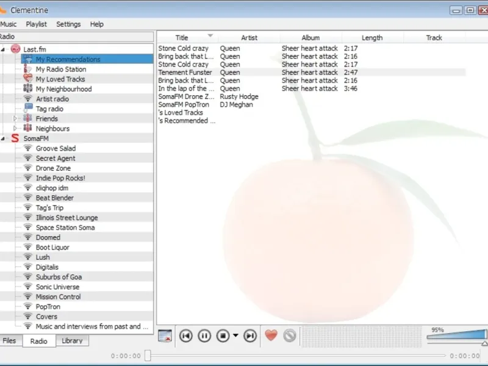The image size is (488, 366).
Task: Select the In the lap of the... track
Action: (x=311, y=88)
